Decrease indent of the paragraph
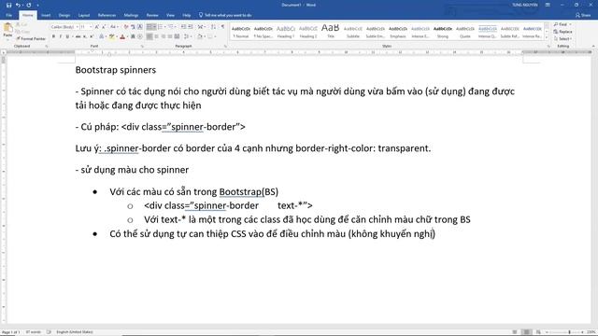598x336 pixels. [x=183, y=27]
